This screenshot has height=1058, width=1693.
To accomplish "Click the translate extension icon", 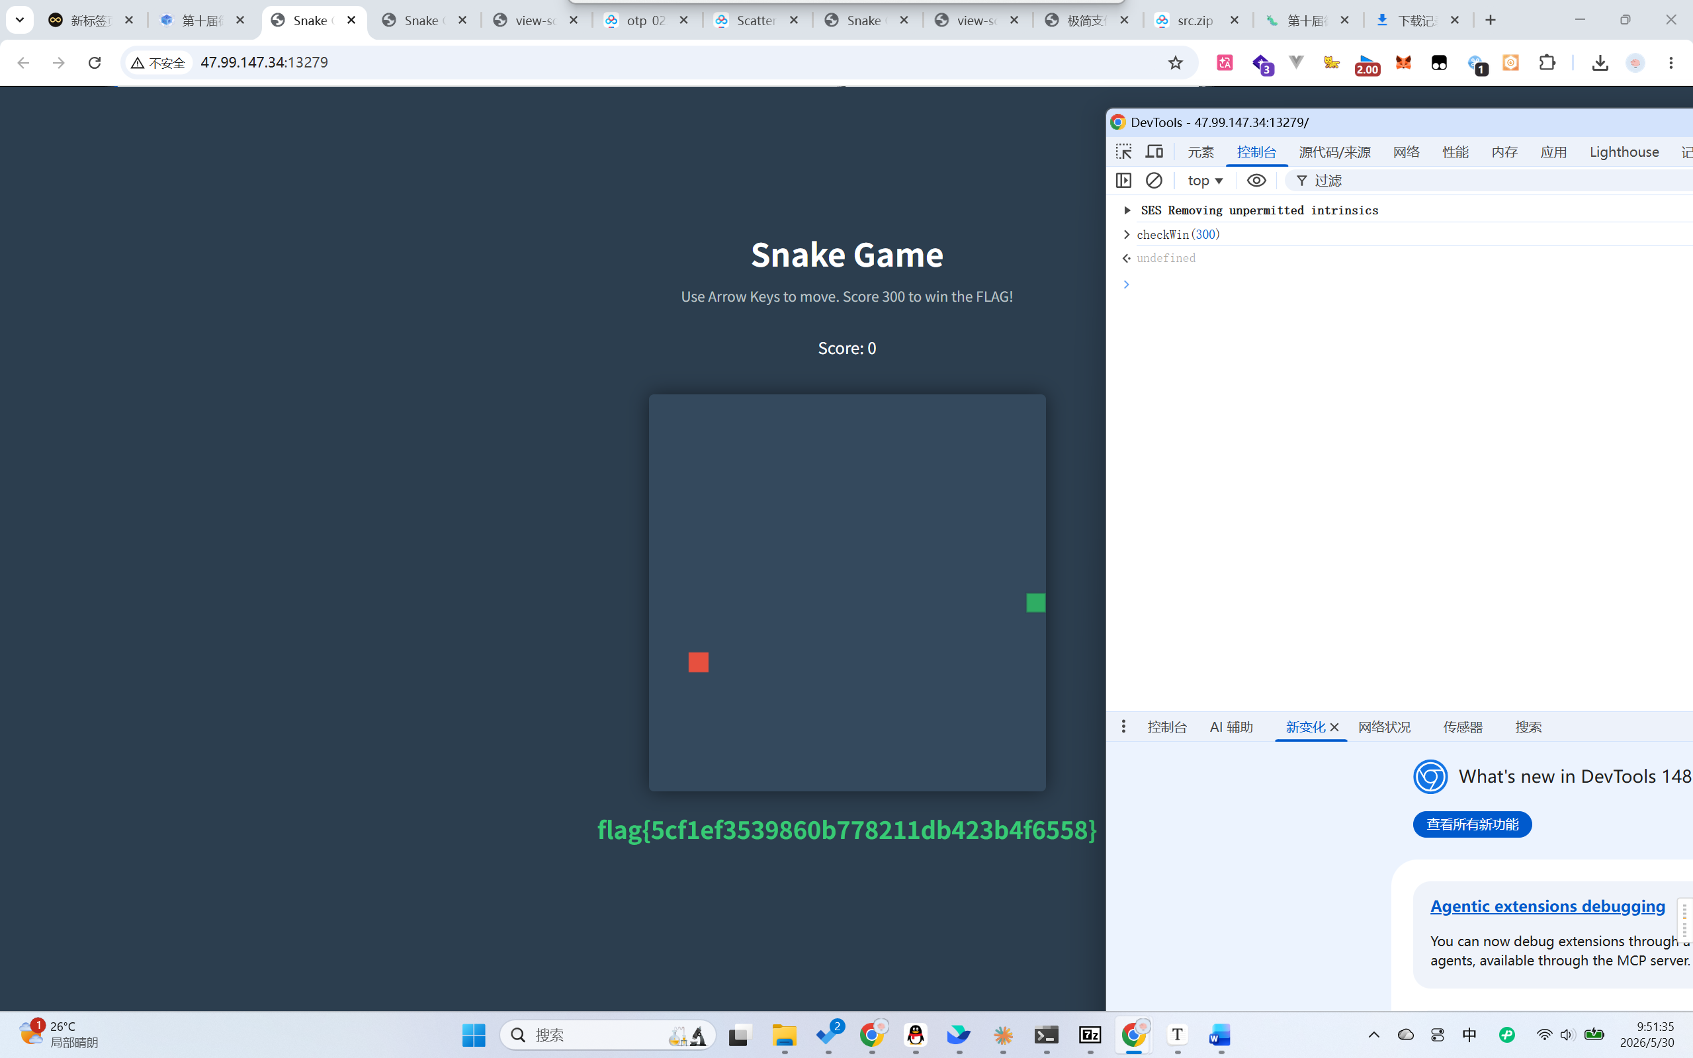I will pyautogui.click(x=1225, y=62).
